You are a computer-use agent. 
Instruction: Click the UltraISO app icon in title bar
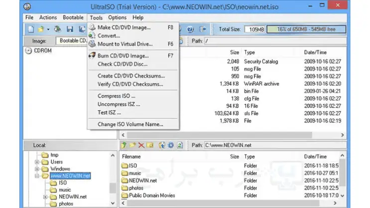click(x=27, y=6)
